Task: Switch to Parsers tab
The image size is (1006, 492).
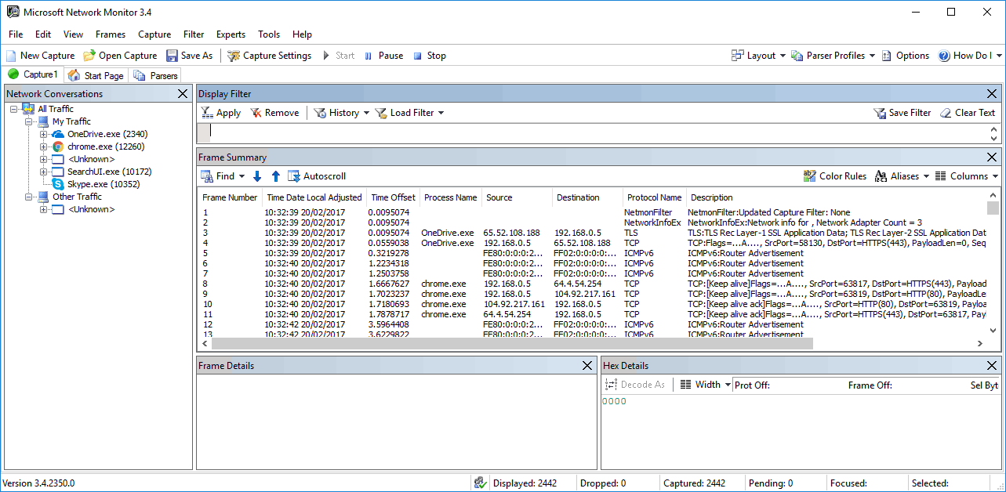Action: pyautogui.click(x=155, y=75)
